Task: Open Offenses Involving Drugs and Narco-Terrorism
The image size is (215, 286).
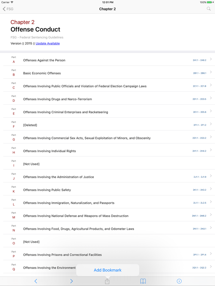Action: coord(107,98)
